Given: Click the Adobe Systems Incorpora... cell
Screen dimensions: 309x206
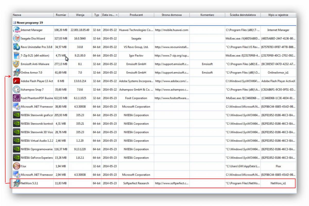Looking at the screenshot, I should coord(136,81).
